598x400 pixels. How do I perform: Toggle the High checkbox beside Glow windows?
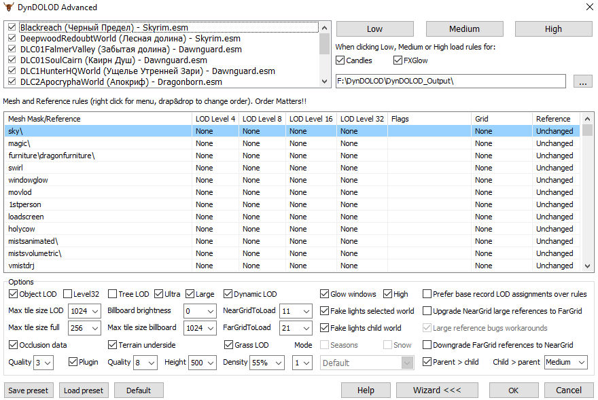(x=388, y=294)
